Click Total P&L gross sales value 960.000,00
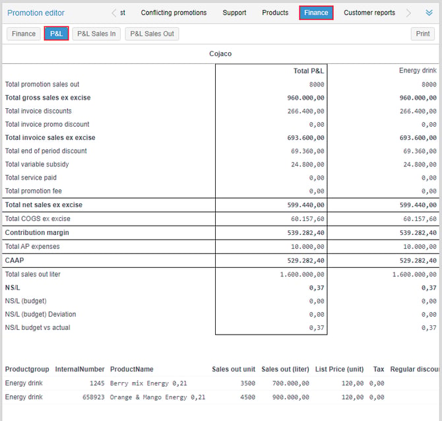 tap(305, 98)
